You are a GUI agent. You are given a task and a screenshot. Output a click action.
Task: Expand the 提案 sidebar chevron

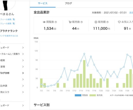(23, 60)
